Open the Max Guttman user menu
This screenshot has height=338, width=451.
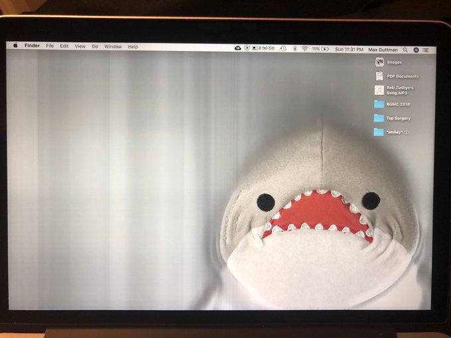point(384,49)
